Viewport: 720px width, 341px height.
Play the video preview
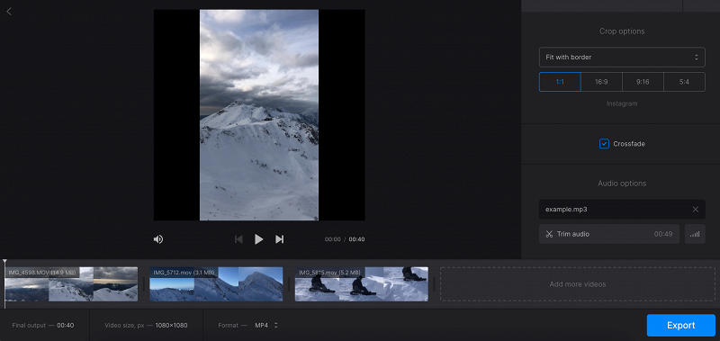(x=259, y=239)
